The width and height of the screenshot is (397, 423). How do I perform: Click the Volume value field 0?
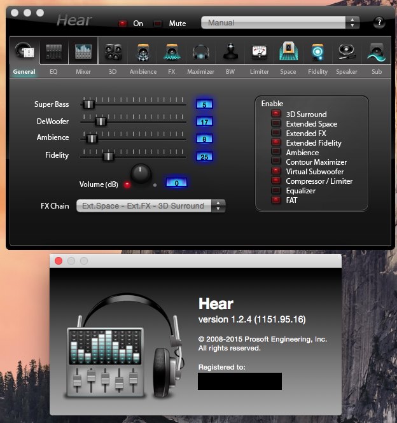[x=176, y=183]
